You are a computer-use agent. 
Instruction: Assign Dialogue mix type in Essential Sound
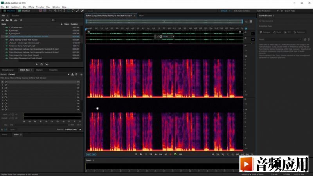pos(265,32)
